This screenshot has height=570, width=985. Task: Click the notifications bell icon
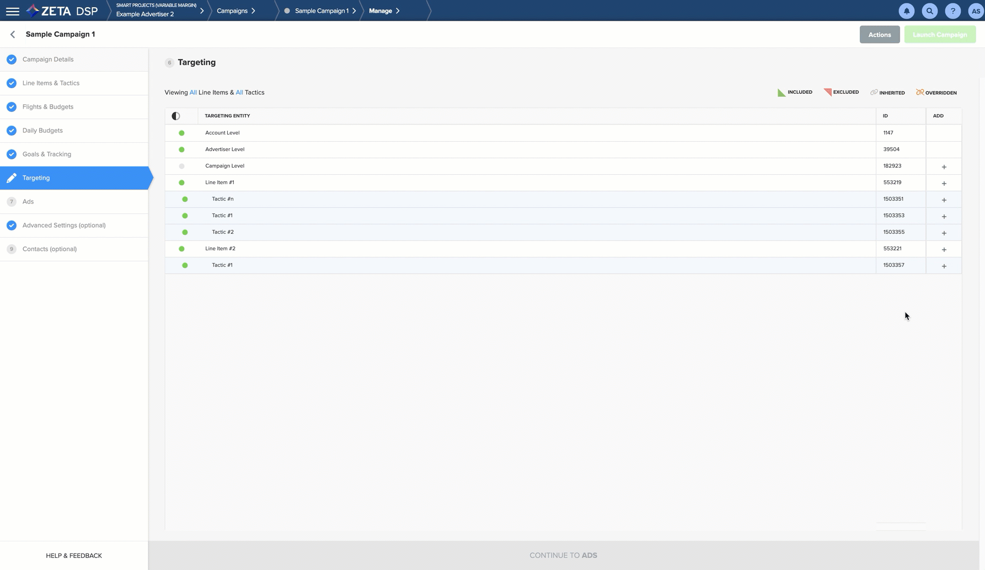906,11
